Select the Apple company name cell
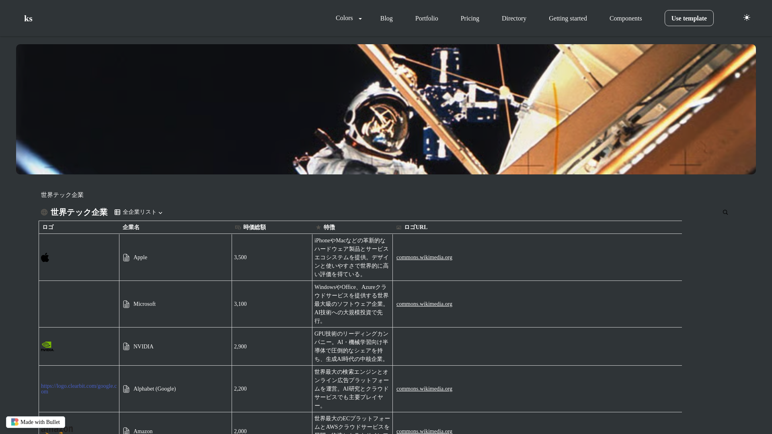 point(175,258)
